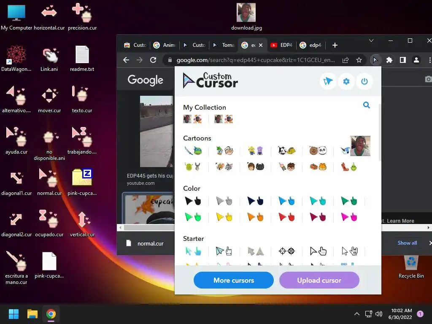
Task: Select the Minions cartoon cursor pack
Action: click(x=255, y=151)
